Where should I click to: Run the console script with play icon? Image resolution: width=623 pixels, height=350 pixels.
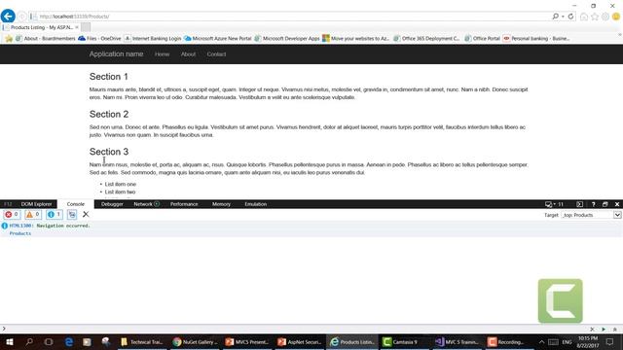pyautogui.click(x=604, y=329)
